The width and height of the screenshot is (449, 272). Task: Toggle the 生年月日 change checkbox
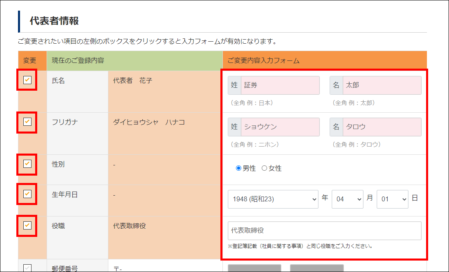point(27,194)
